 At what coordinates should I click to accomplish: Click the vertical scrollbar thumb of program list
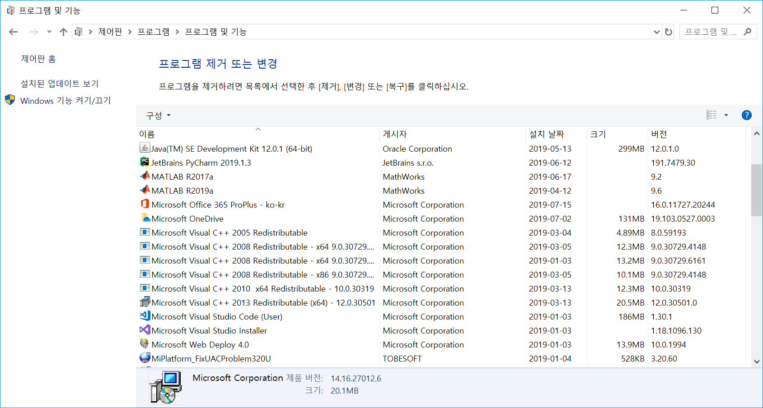[757, 190]
